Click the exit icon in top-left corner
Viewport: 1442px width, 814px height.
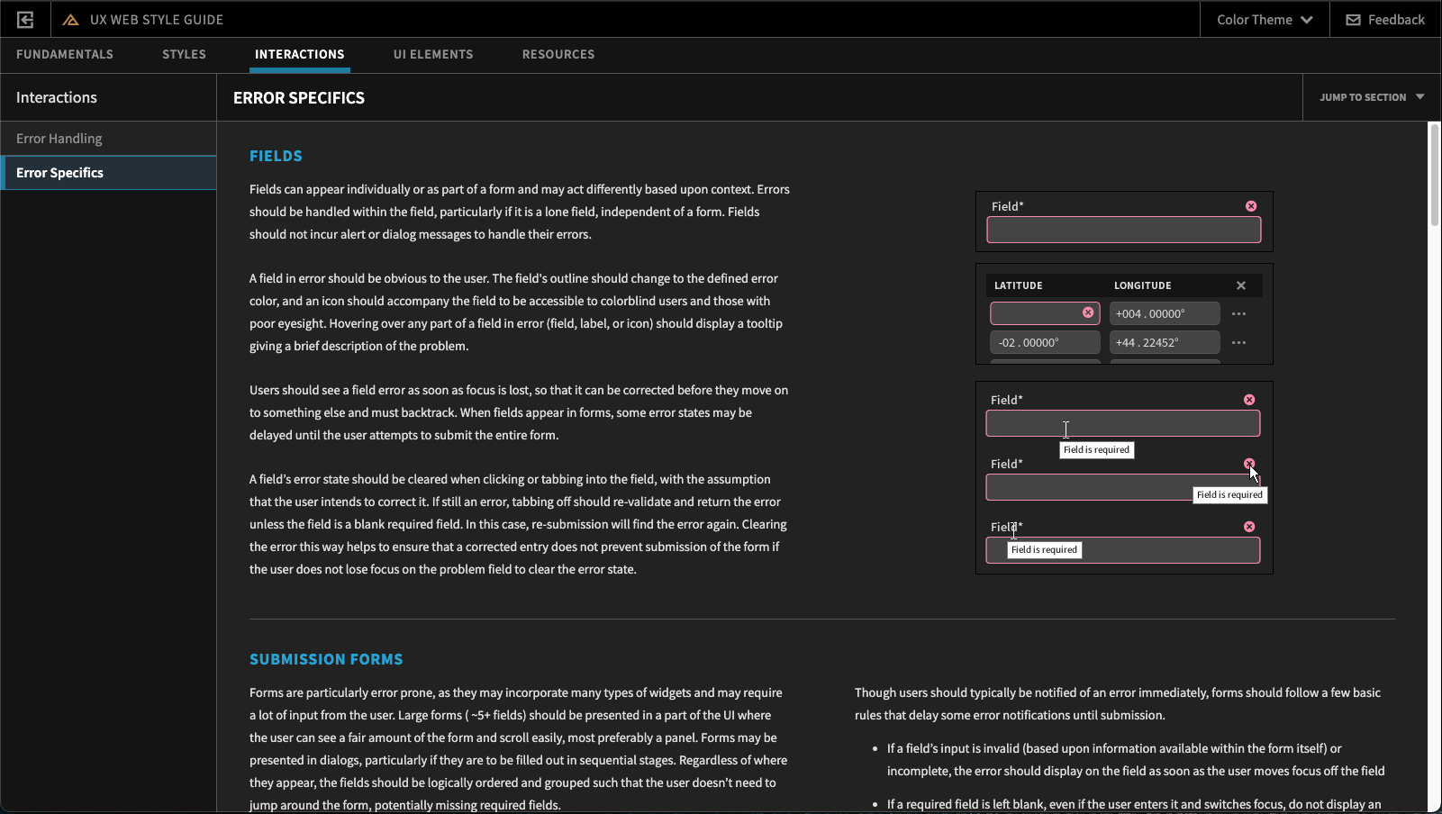click(x=25, y=20)
